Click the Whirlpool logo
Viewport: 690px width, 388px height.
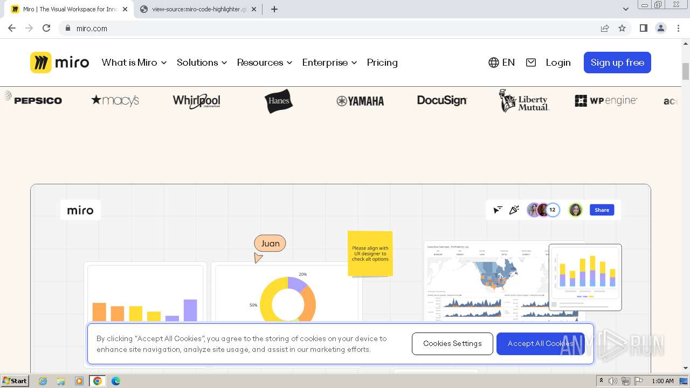(197, 101)
